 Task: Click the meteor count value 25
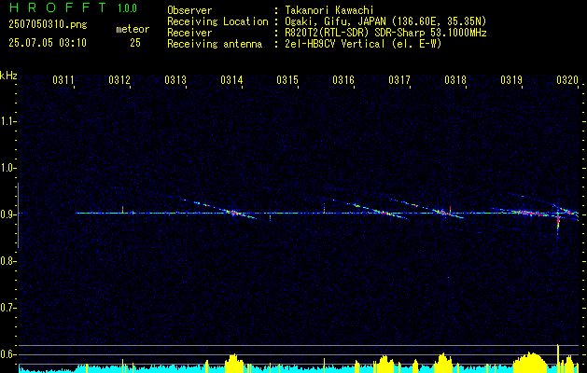tap(135, 43)
